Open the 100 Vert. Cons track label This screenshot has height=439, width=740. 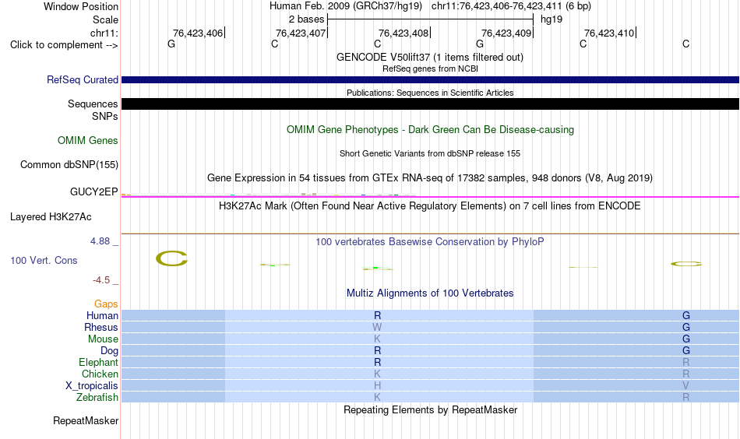point(44,260)
